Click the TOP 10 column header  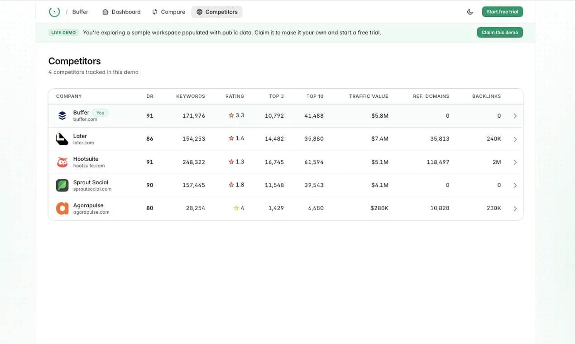pos(315,96)
